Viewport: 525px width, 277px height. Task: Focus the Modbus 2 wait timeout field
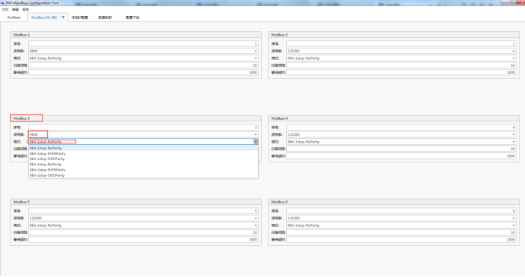point(401,73)
